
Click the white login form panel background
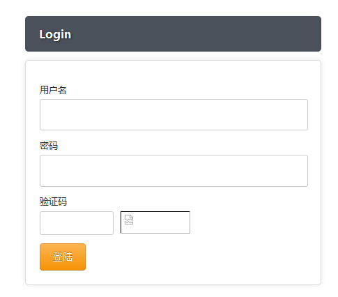[x=173, y=72]
